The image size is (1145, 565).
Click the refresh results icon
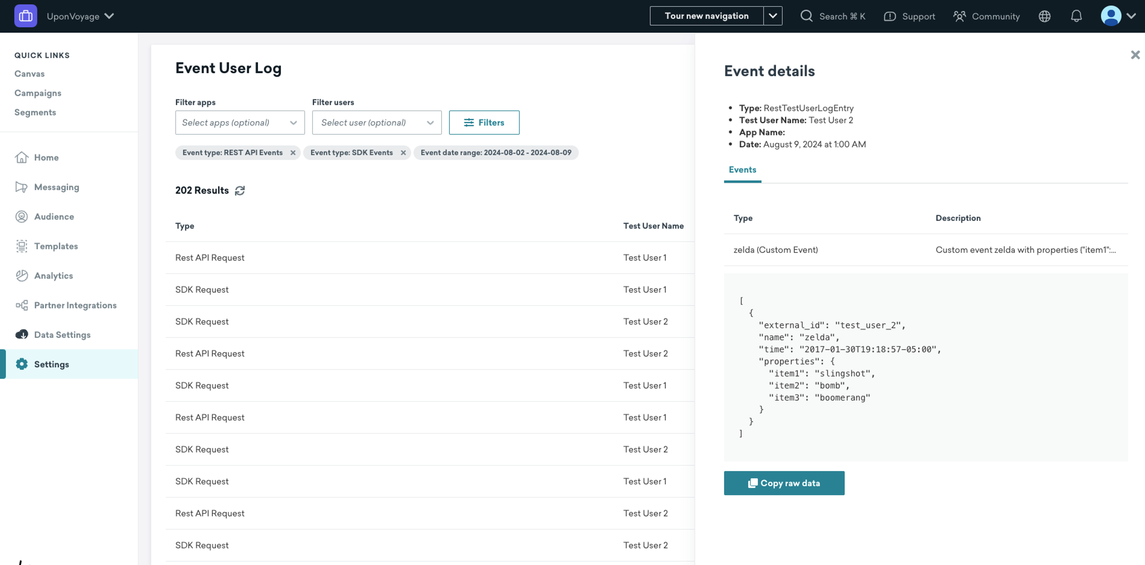tap(239, 190)
